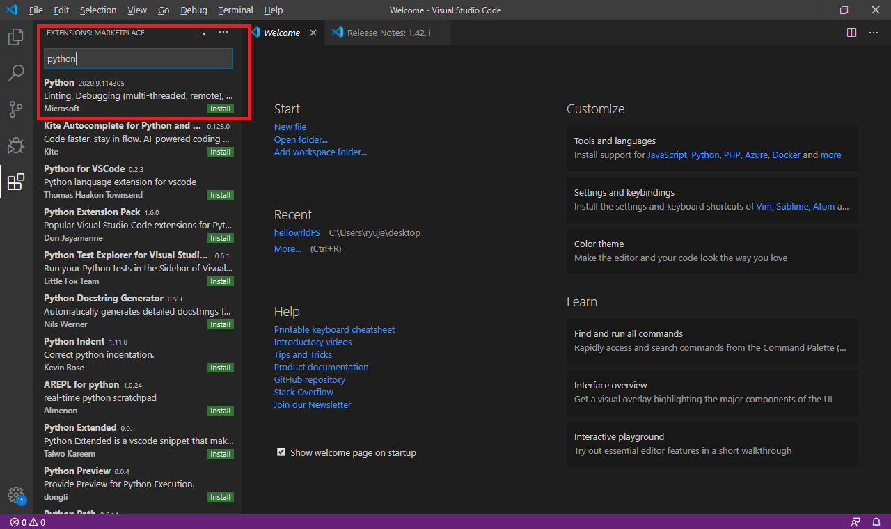891x529 pixels.
Task: Open the Color theme option
Action: tap(712, 251)
